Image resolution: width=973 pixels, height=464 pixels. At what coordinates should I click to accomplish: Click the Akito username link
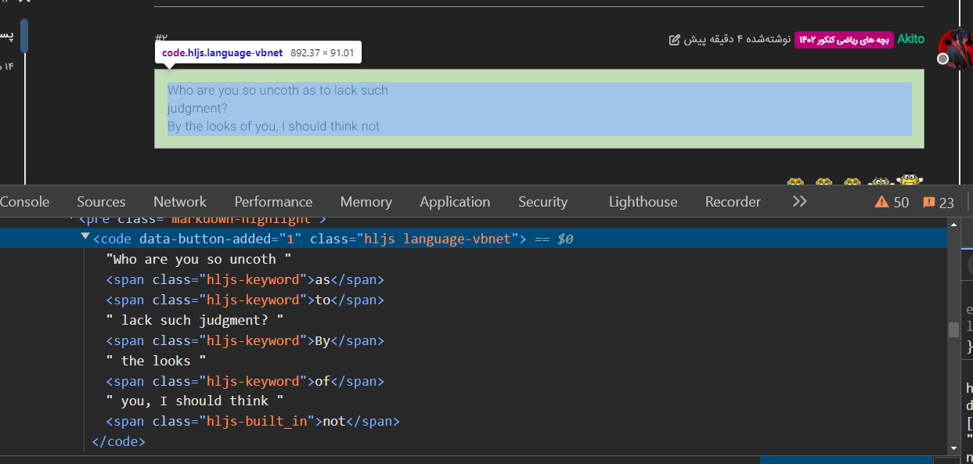point(910,39)
